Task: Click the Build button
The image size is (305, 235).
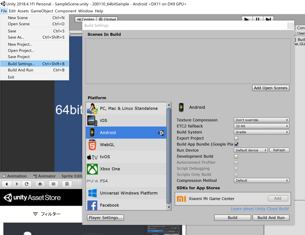Action: point(233,217)
